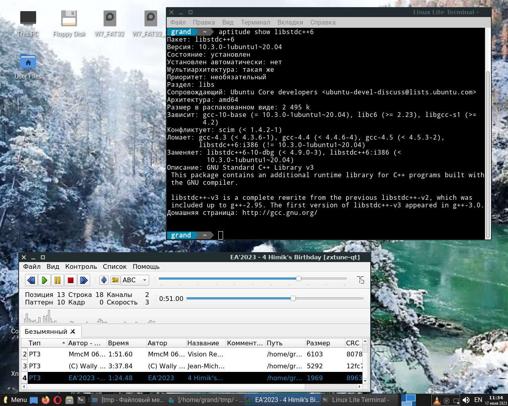Image resolution: width=508 pixels, height=406 pixels.
Task: Switch to the /home/grand/tmp/ taskbar window
Action: pos(205,400)
